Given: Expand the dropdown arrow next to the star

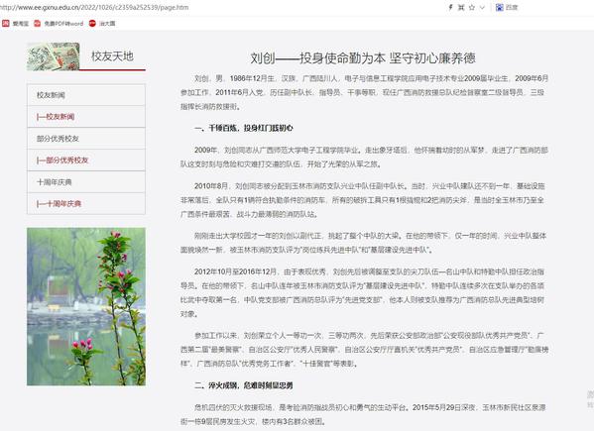Looking at the screenshot, I should click(482, 7).
